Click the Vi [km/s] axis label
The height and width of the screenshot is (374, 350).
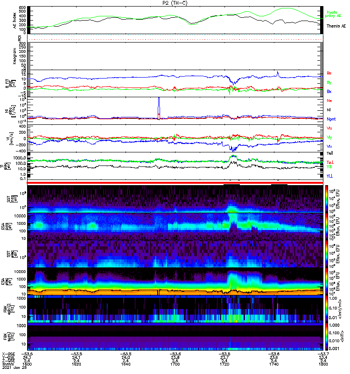click(x=10, y=138)
